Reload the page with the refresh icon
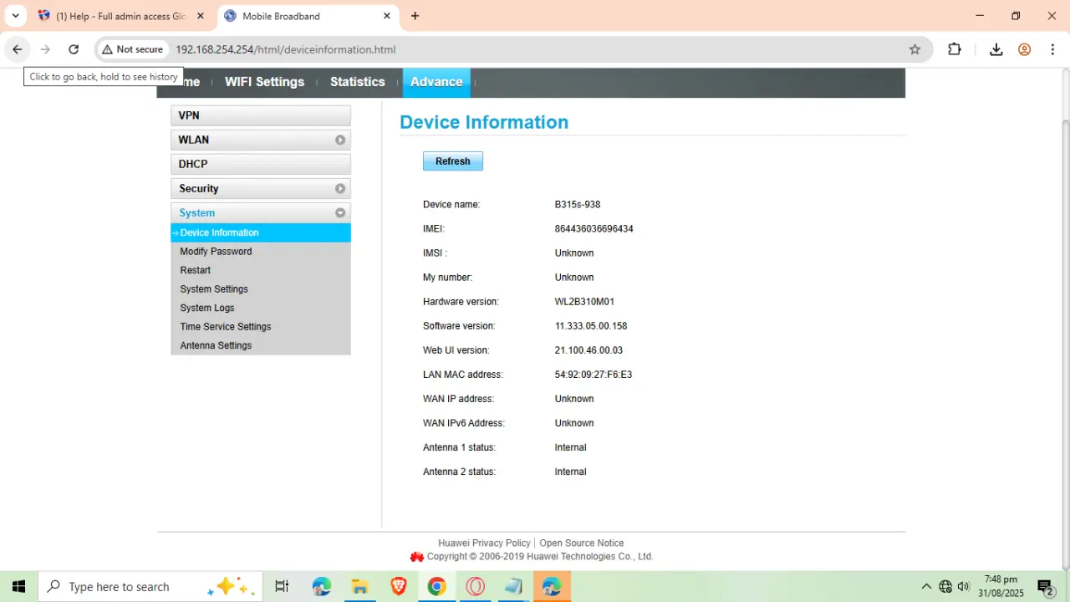This screenshot has width=1070, height=602. 74,49
